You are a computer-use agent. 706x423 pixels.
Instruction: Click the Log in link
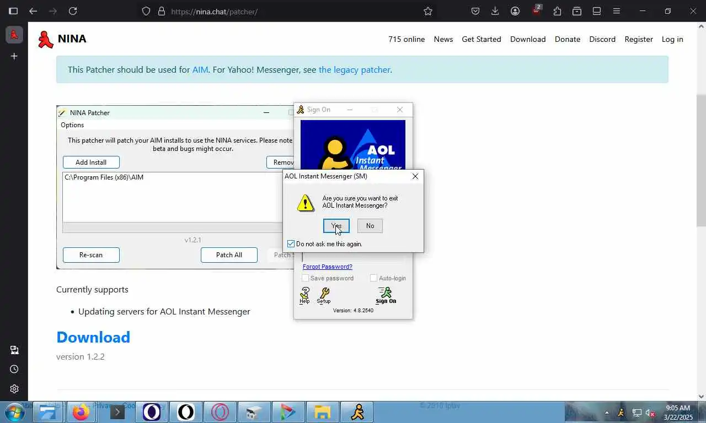pyautogui.click(x=672, y=39)
